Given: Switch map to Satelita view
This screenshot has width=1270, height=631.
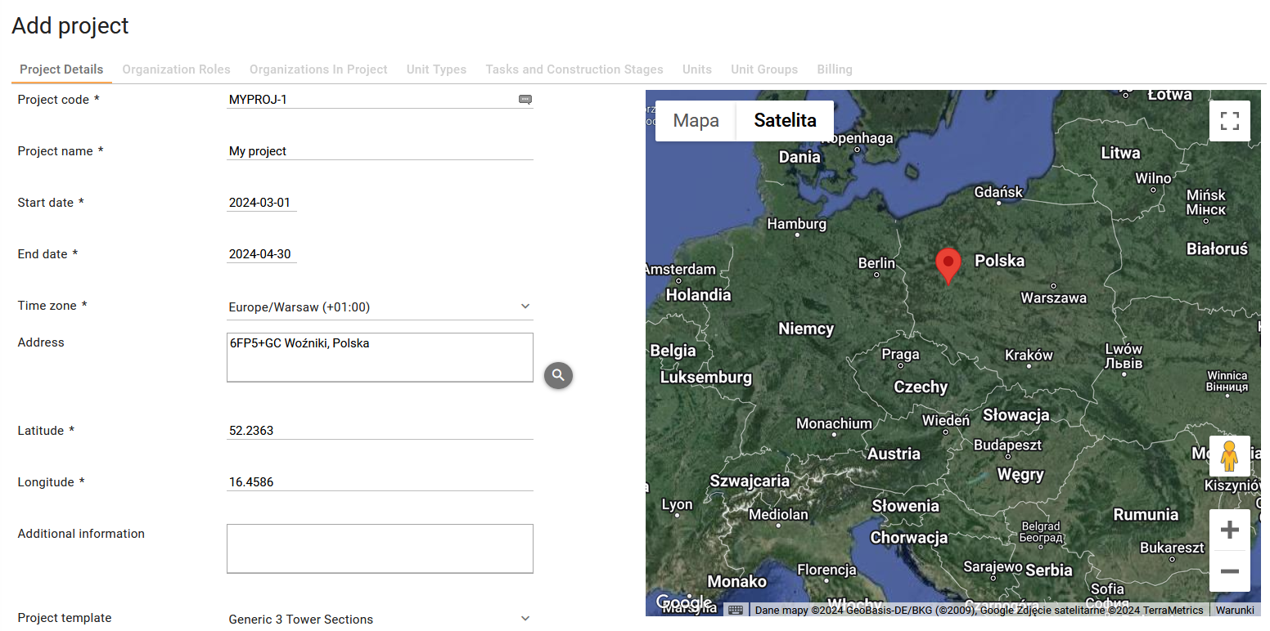Looking at the screenshot, I should point(785,121).
